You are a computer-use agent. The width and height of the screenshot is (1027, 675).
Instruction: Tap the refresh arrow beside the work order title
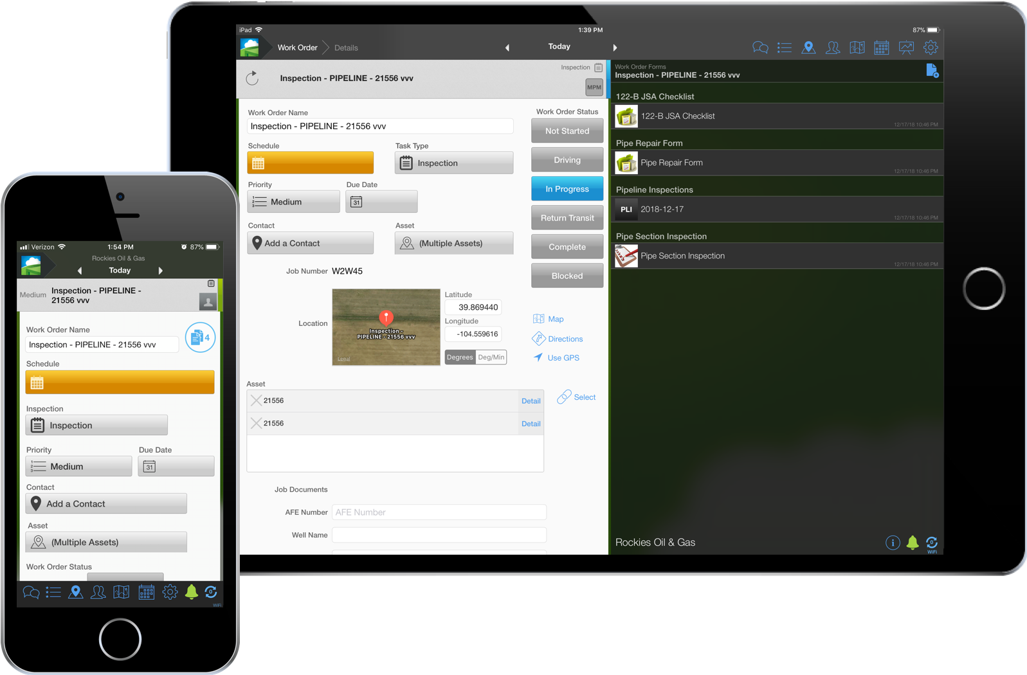tap(252, 78)
